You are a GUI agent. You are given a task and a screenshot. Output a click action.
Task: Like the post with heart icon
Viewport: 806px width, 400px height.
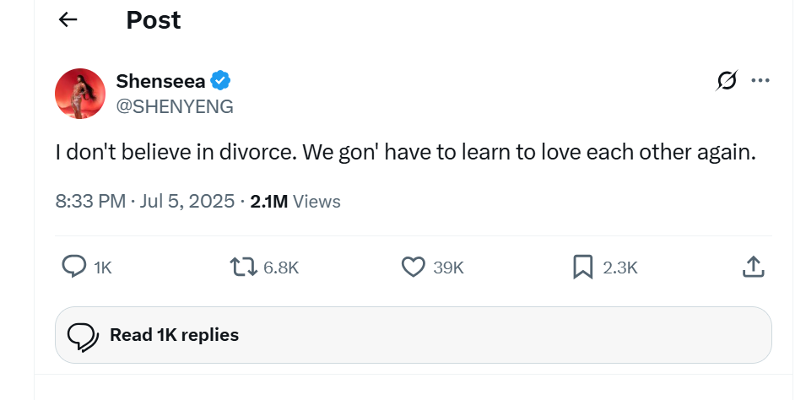pos(413,267)
